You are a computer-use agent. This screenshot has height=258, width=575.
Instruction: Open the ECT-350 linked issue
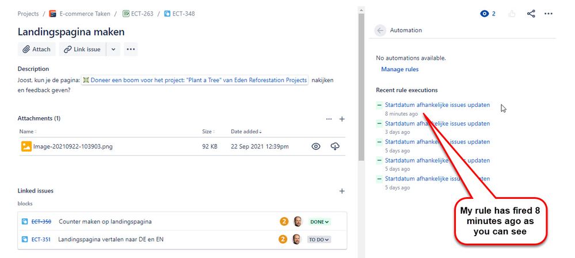pos(41,222)
